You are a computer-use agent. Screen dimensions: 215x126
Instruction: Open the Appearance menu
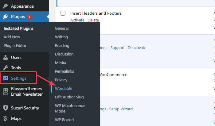point(22,6)
